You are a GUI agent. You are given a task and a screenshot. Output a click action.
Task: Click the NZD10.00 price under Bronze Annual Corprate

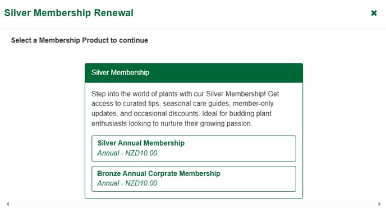point(141,183)
